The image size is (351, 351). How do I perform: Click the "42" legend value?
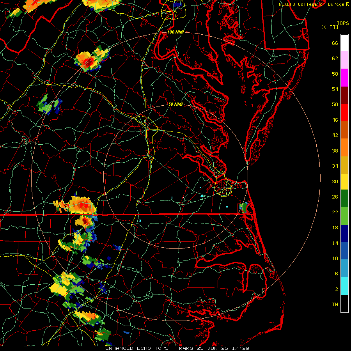335,135
